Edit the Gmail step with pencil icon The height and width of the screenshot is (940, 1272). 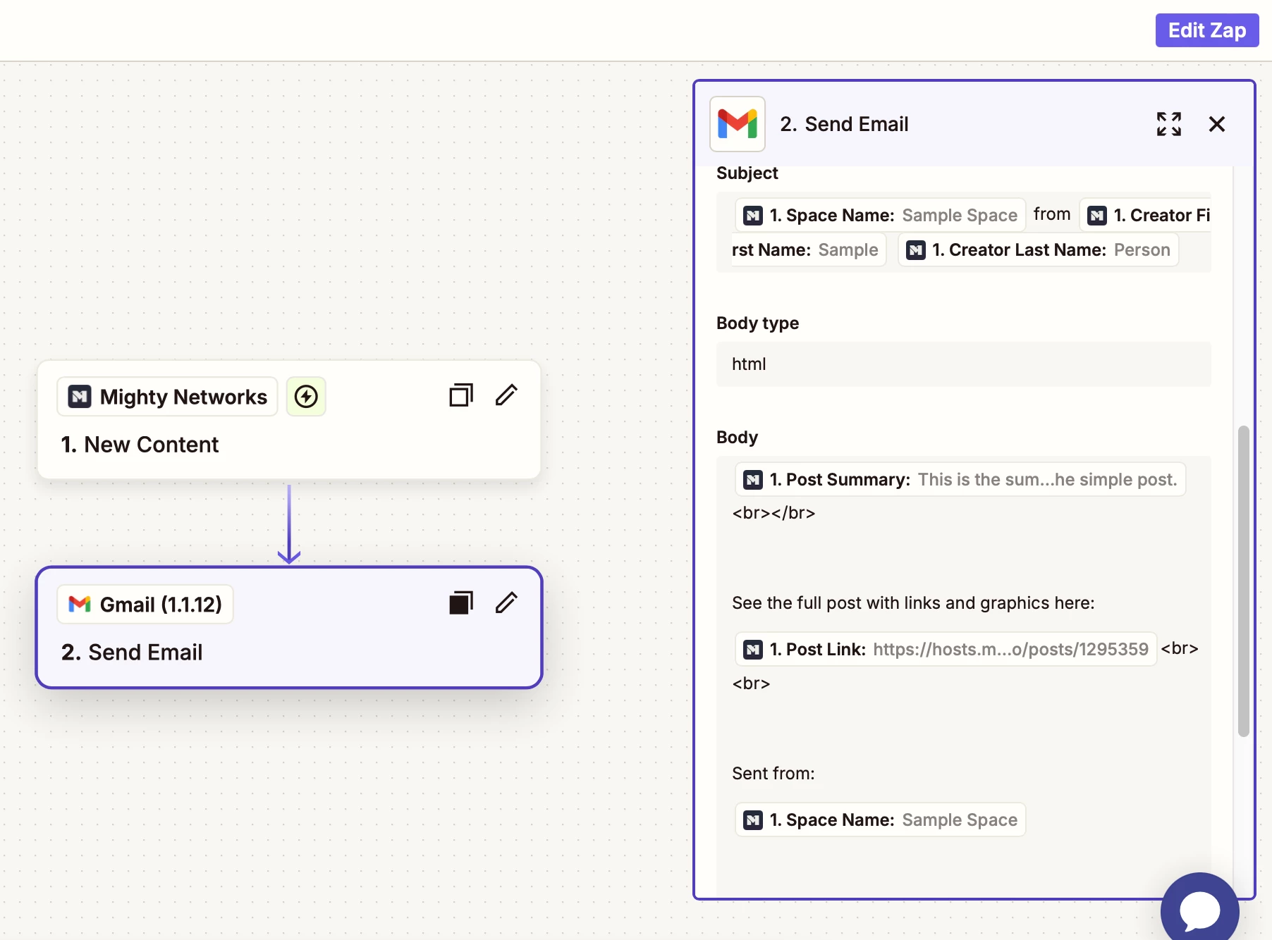[x=506, y=603]
